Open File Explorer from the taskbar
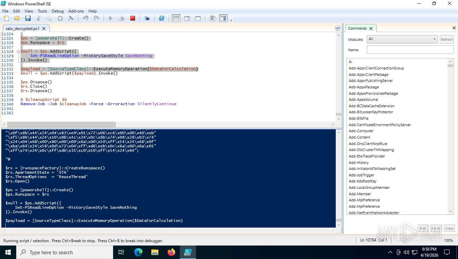Screen dimensions: 458x259 click(155, 252)
